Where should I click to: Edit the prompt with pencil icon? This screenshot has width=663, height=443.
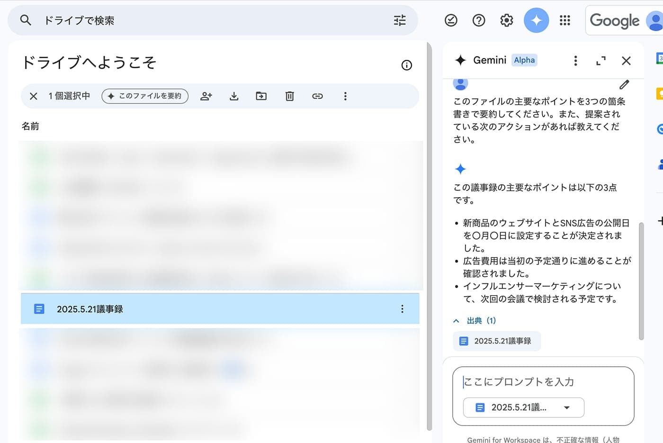624,84
